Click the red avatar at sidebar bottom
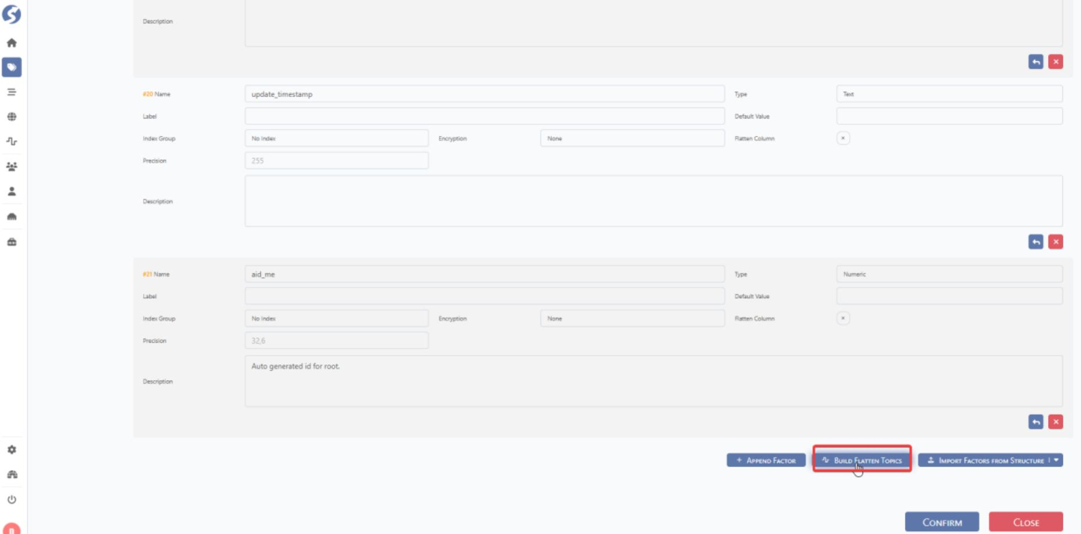Viewport: 1081px width, 534px height. (x=12, y=528)
